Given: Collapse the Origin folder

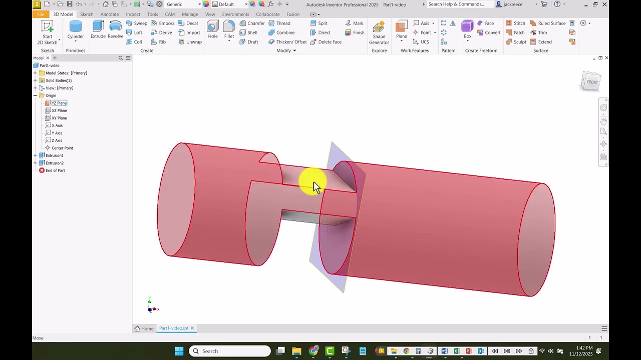Looking at the screenshot, I should [35, 95].
